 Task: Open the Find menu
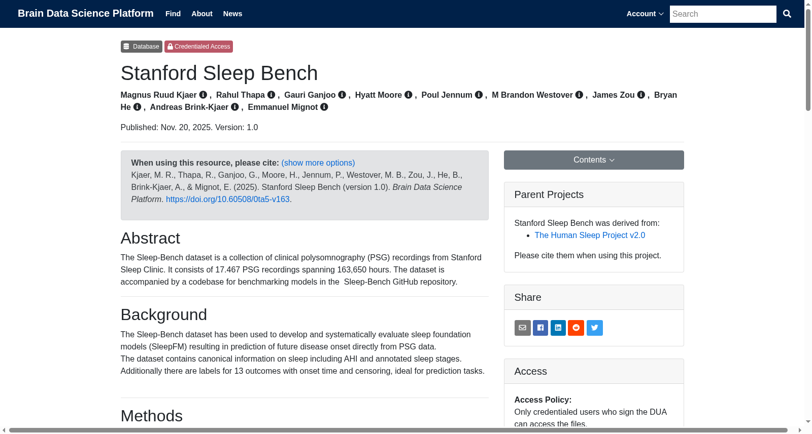pos(173,14)
